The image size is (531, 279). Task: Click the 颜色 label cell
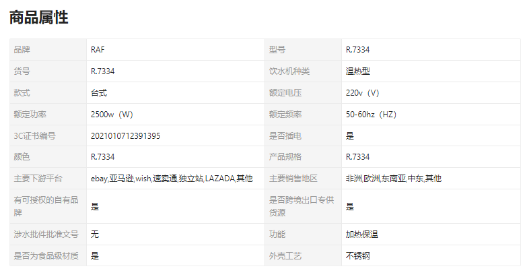coord(22,157)
